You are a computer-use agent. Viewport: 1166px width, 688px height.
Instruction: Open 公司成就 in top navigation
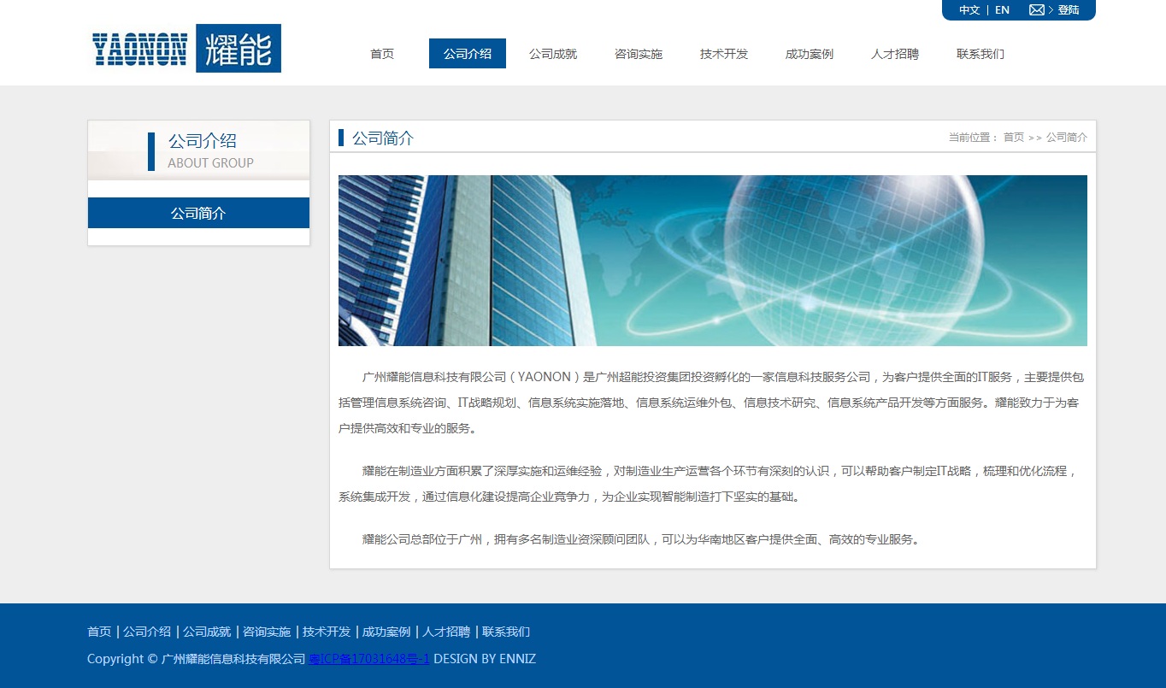[x=553, y=54]
